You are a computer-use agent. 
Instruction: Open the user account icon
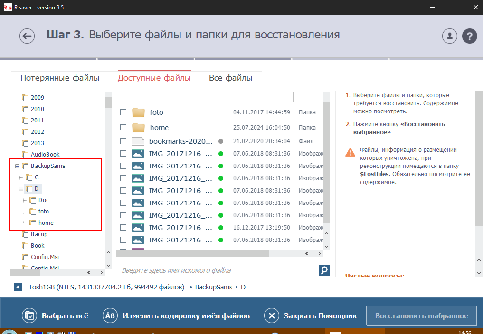pyautogui.click(x=449, y=36)
